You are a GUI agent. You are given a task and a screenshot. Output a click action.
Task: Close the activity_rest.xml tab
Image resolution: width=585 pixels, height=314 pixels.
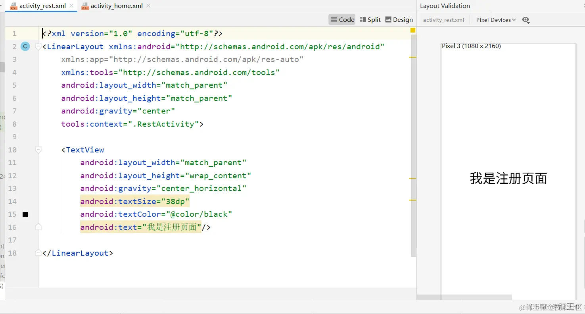click(x=72, y=6)
